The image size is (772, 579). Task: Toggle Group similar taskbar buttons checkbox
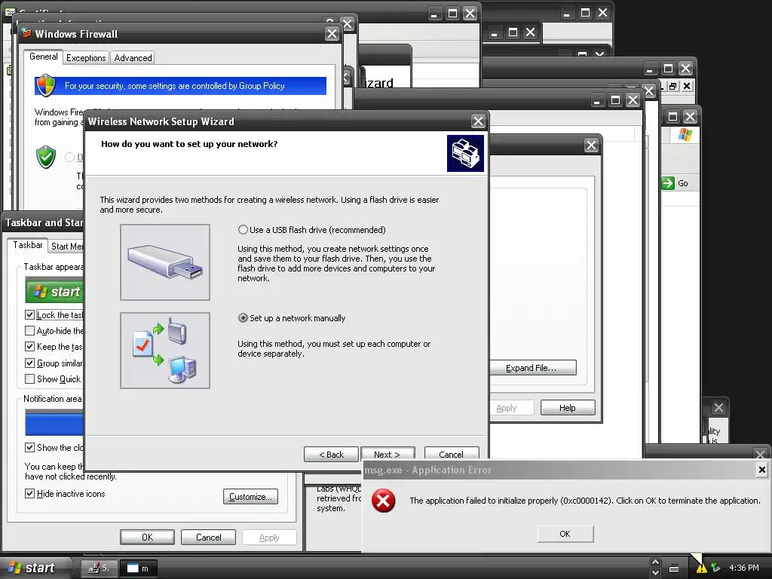[x=29, y=363]
